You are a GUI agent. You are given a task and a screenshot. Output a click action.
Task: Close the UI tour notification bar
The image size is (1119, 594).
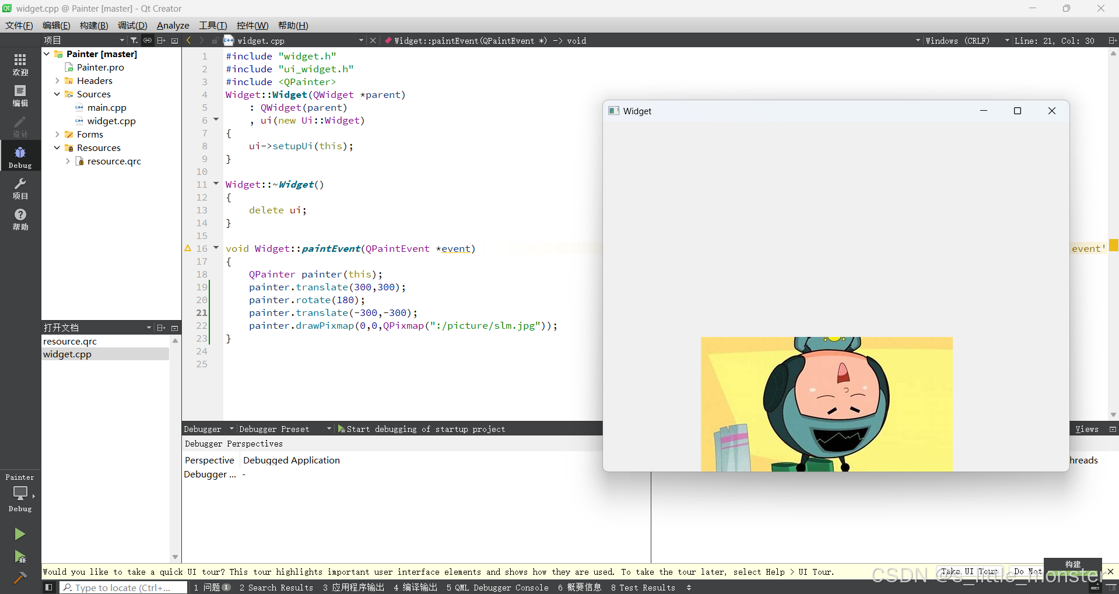tap(1110, 571)
